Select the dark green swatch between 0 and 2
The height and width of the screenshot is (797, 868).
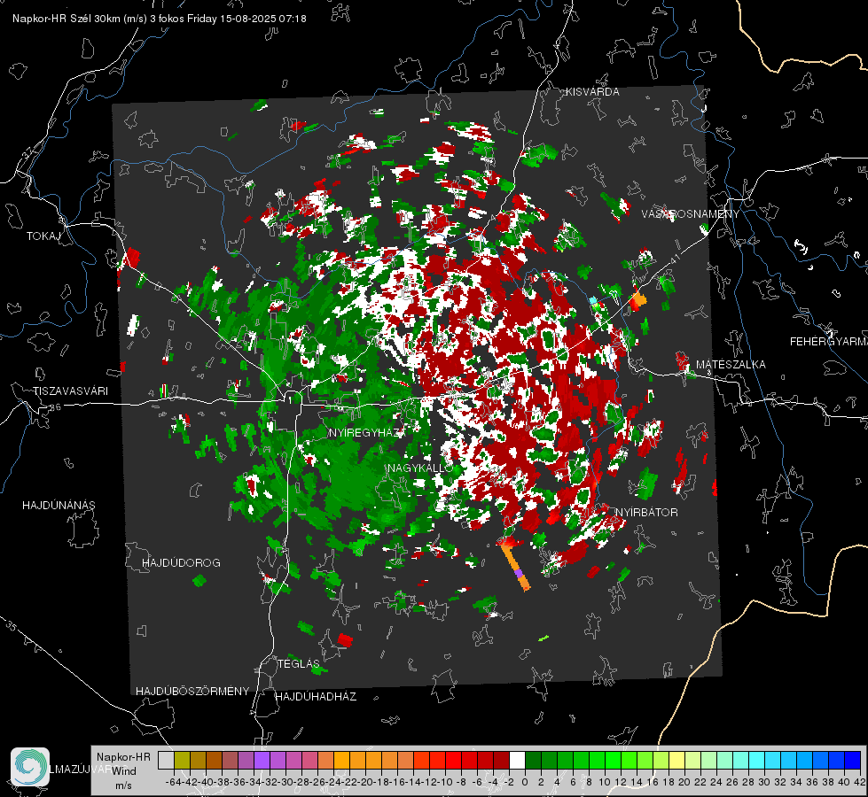click(533, 761)
